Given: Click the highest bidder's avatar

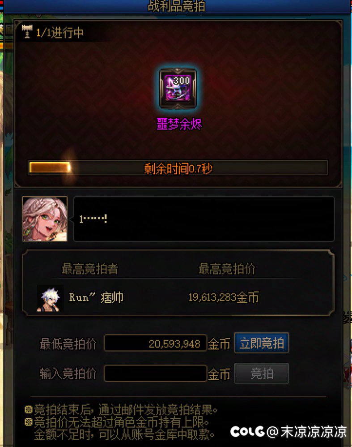Looking at the screenshot, I should click(x=50, y=298).
